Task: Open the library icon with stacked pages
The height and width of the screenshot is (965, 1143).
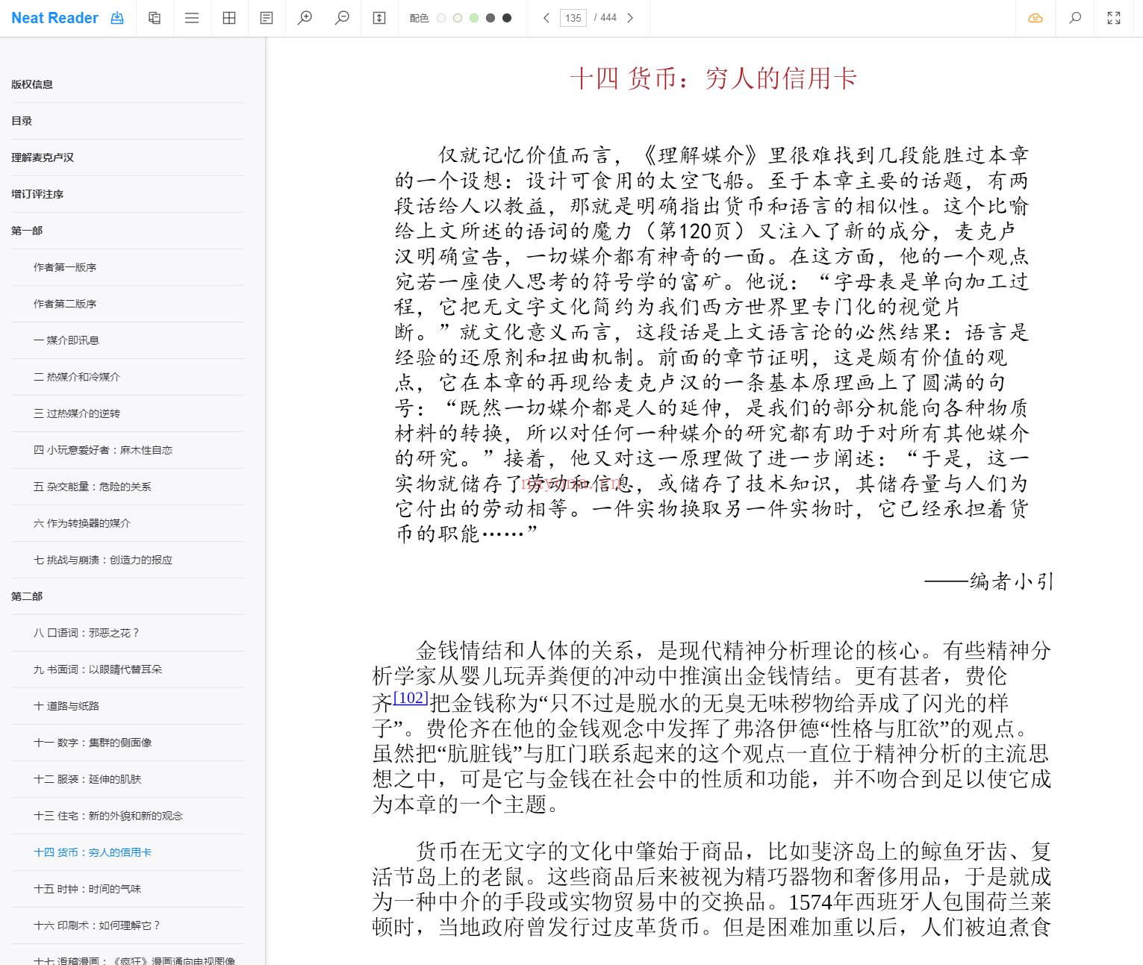Action: click(x=155, y=18)
